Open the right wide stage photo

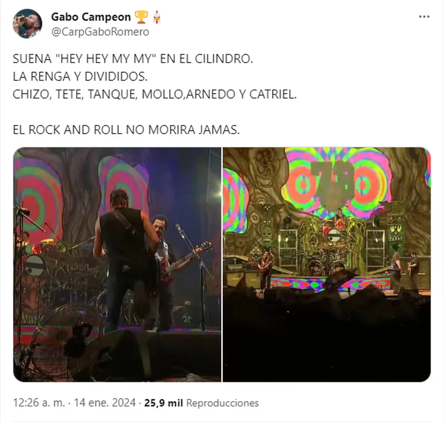pyautogui.click(x=327, y=265)
